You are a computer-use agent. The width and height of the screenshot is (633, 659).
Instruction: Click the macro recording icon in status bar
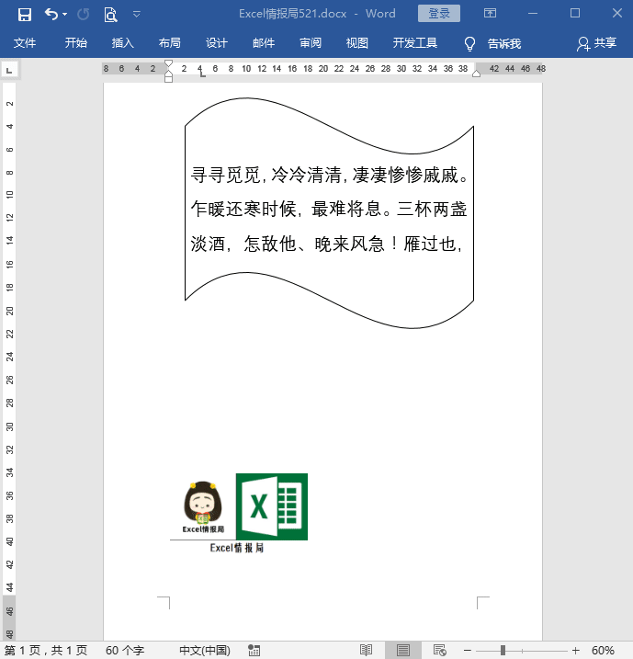254,650
